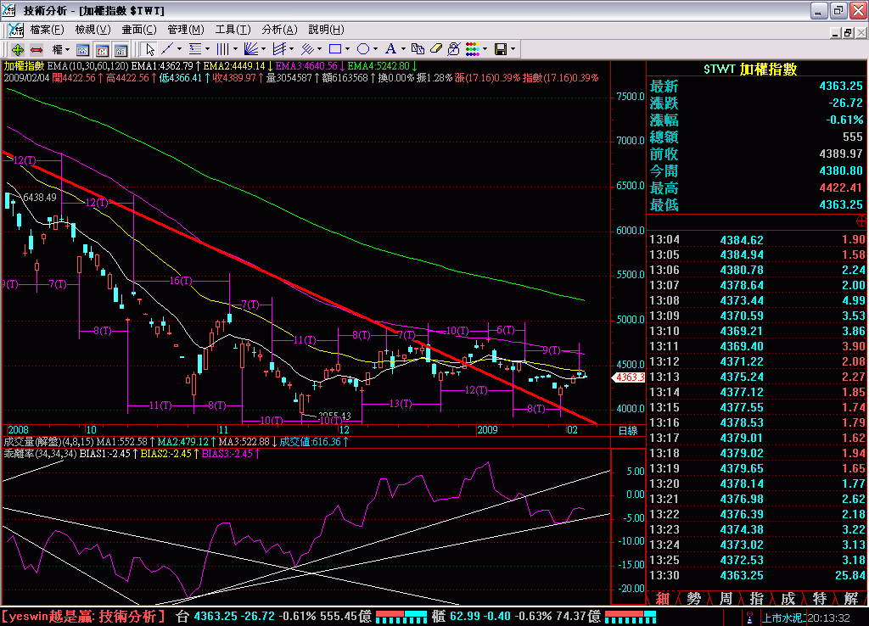Open the 管理(M) menu
Viewport: 869px width, 626px height.
coord(186,30)
